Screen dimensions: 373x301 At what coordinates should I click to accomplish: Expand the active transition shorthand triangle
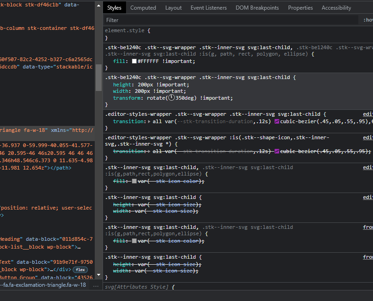click(148, 121)
